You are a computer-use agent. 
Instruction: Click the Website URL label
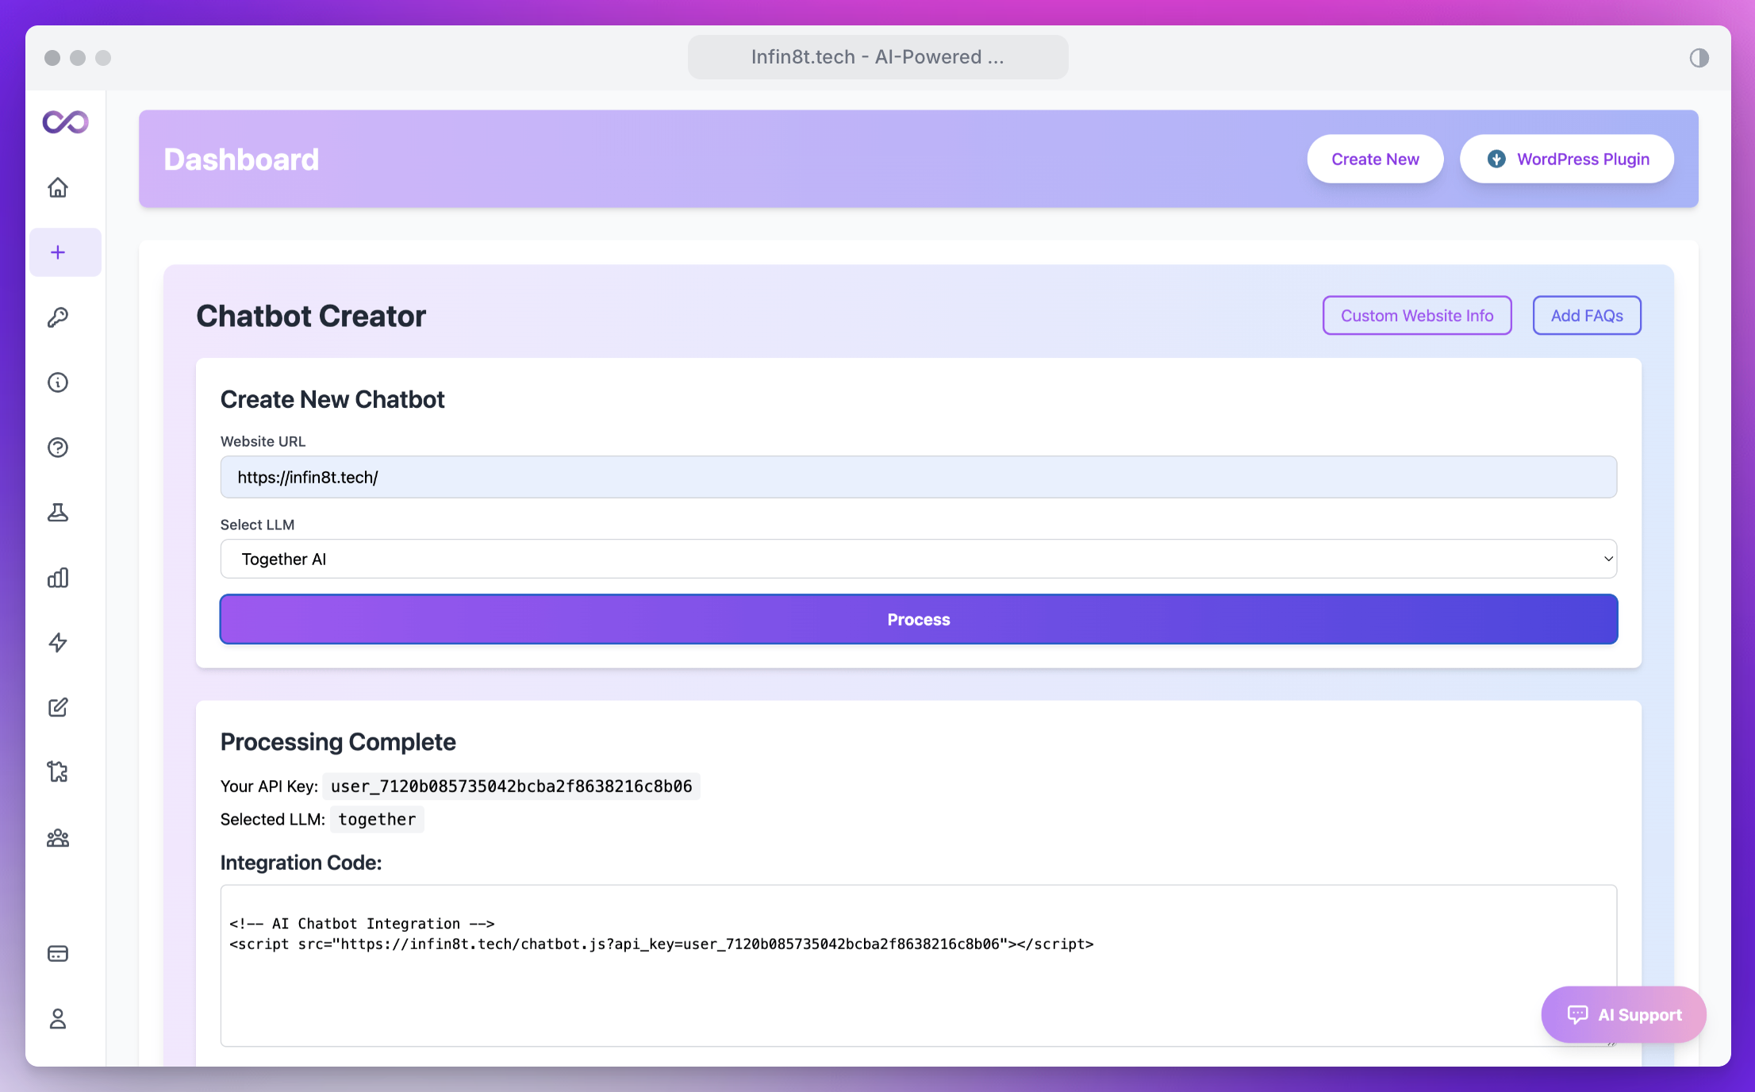pyautogui.click(x=263, y=441)
